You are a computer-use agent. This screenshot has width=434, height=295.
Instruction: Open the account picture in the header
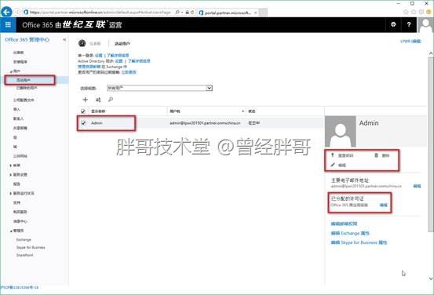coord(425,24)
